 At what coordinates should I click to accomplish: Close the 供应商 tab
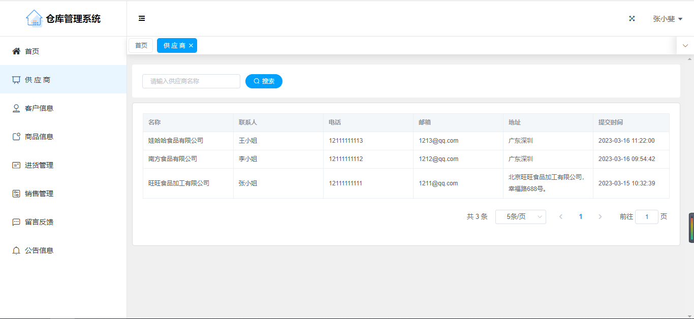tap(191, 46)
